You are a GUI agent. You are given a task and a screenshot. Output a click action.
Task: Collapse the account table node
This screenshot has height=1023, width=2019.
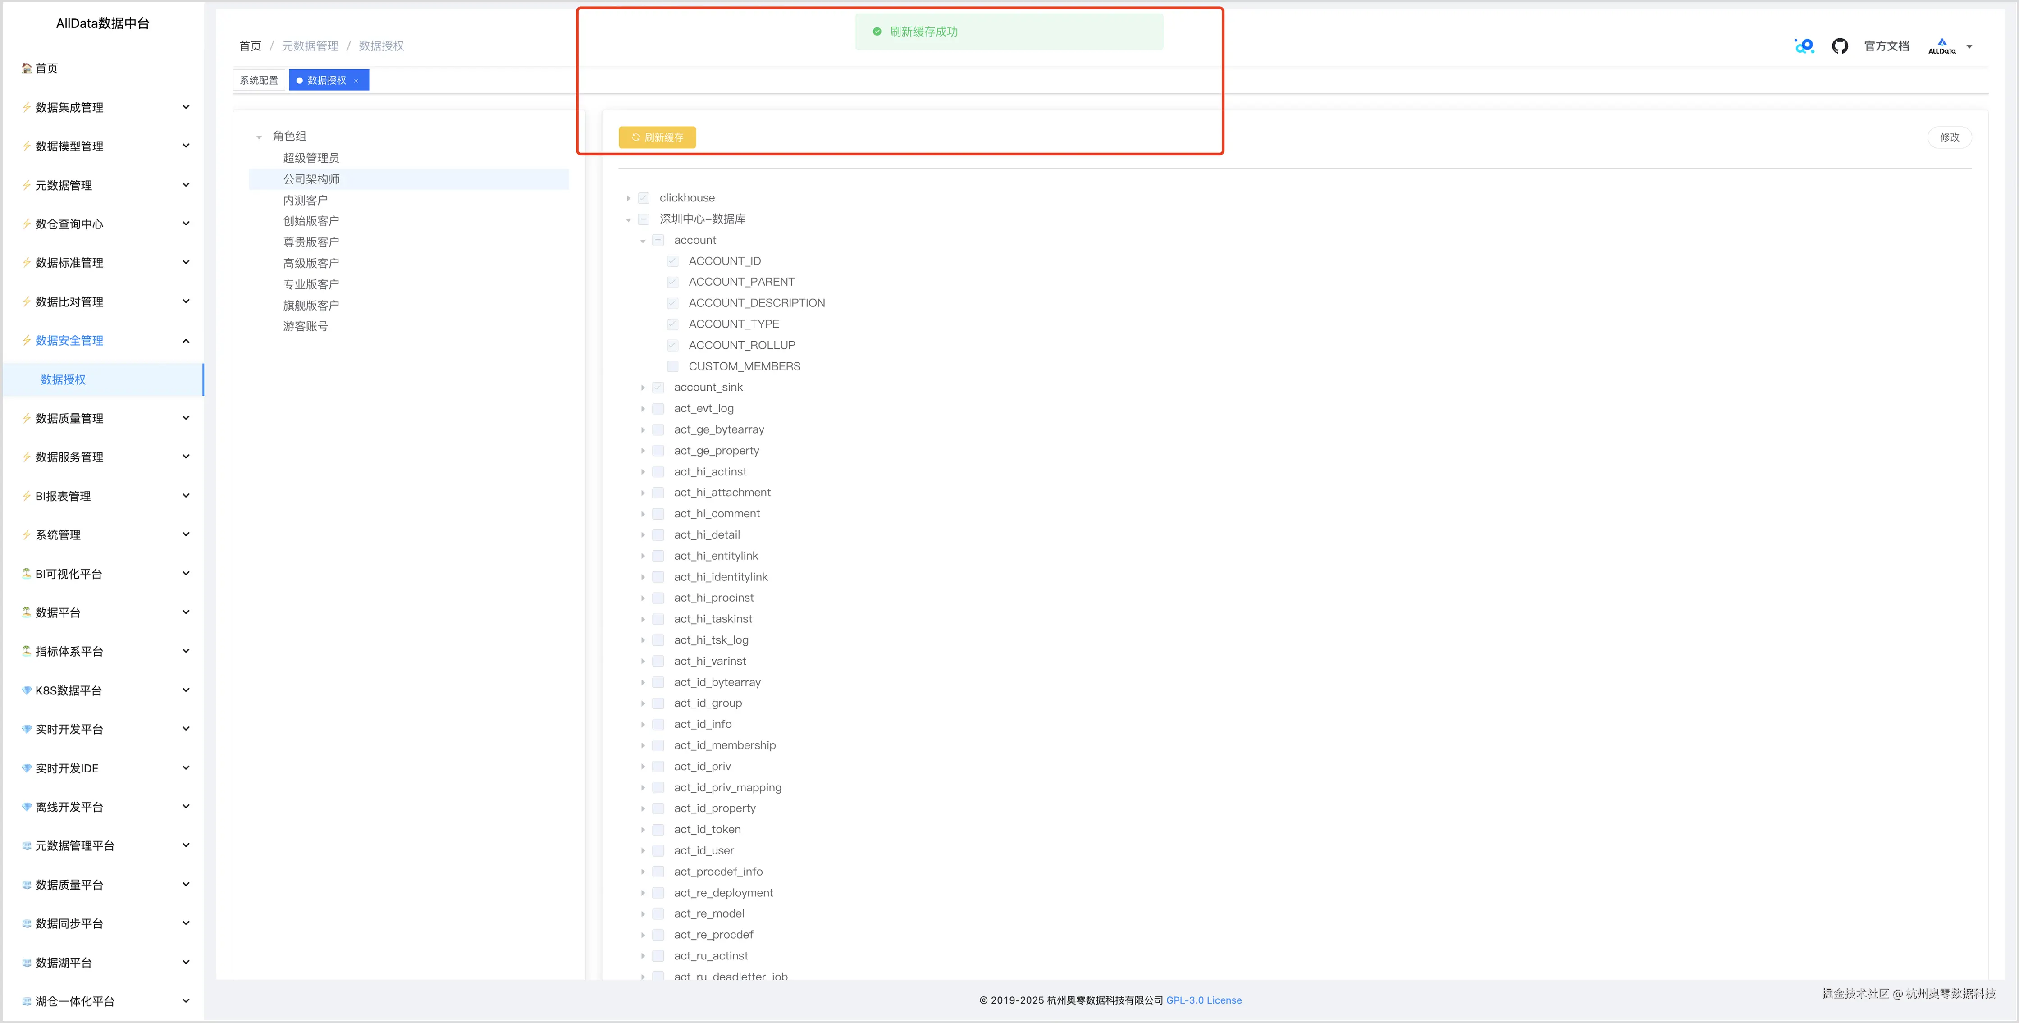pos(643,241)
